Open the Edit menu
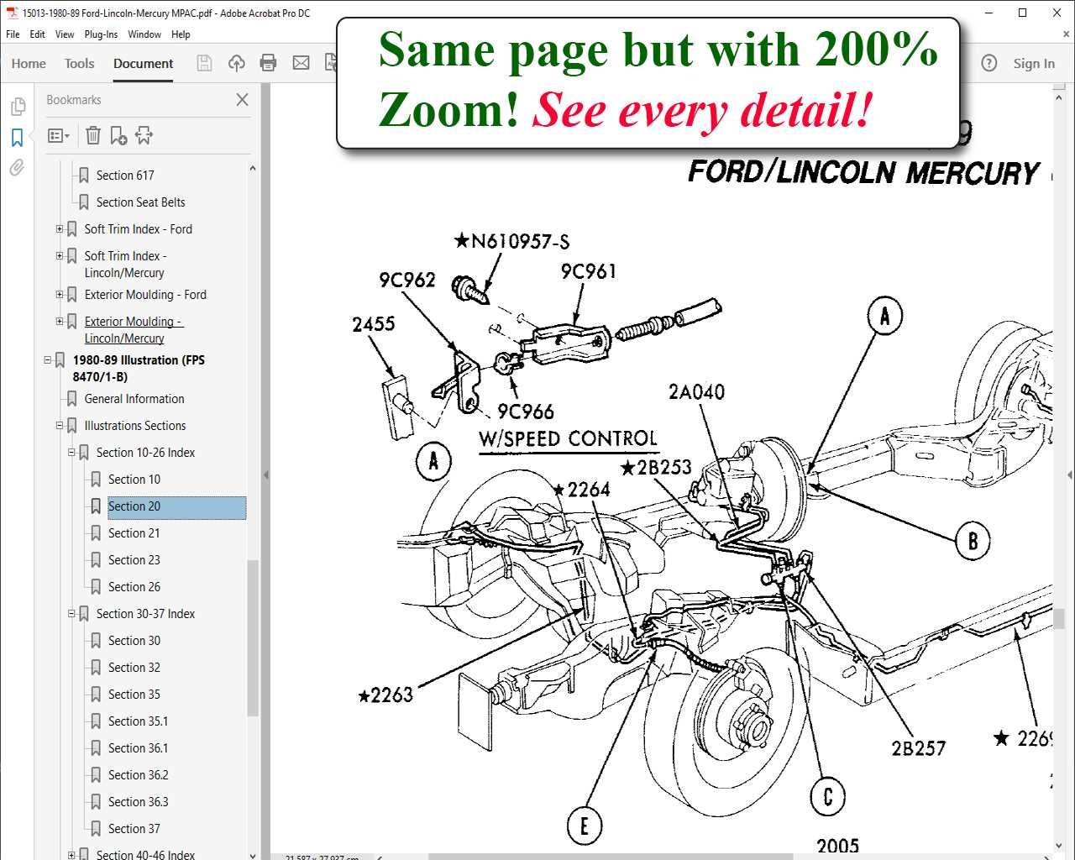Screen dimensions: 1075x860 pyautogui.click(x=38, y=34)
